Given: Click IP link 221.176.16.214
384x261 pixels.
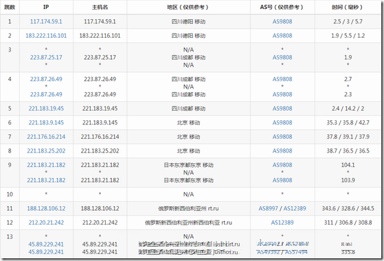Looking at the screenshot, I should pos(46,137).
